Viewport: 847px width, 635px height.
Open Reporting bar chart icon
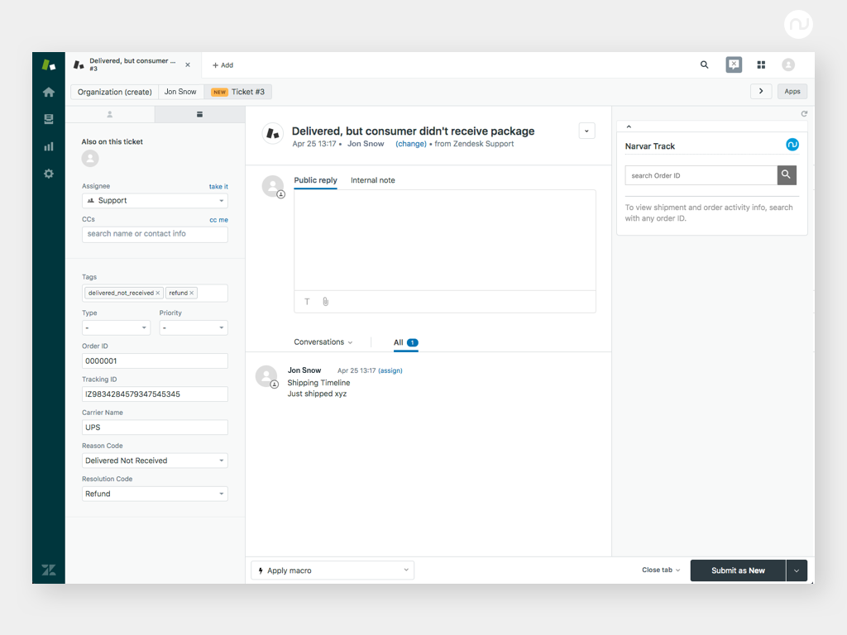tap(49, 146)
